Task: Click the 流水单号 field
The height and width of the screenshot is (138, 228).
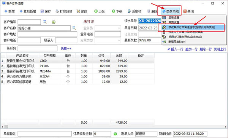Action: [150, 21]
